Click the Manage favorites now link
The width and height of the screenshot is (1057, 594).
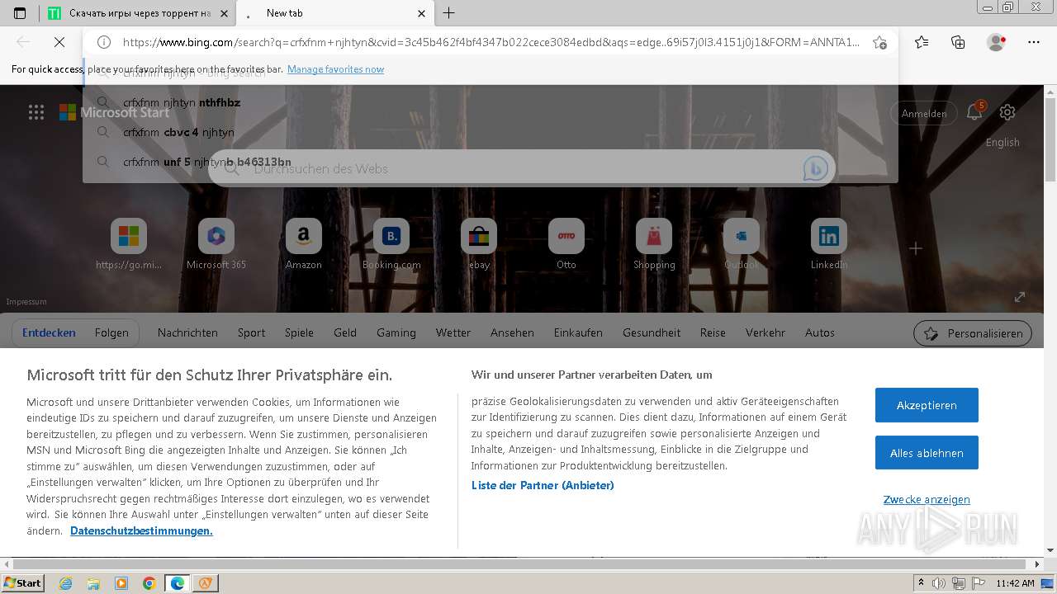(335, 69)
